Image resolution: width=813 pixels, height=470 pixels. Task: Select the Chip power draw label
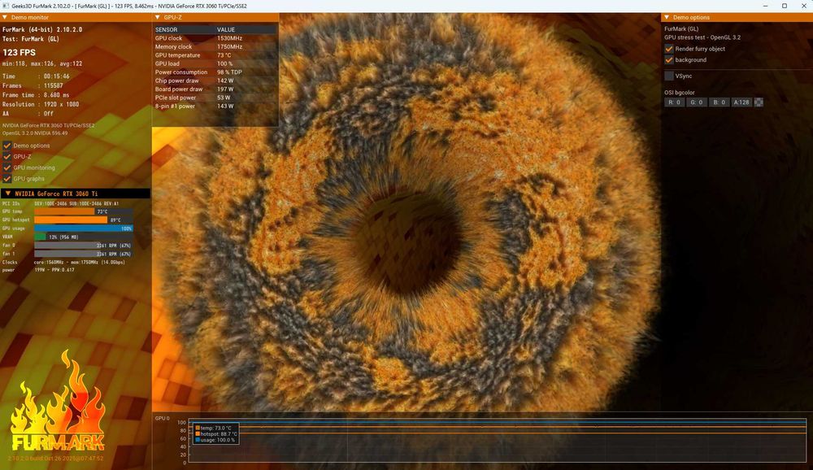(176, 81)
